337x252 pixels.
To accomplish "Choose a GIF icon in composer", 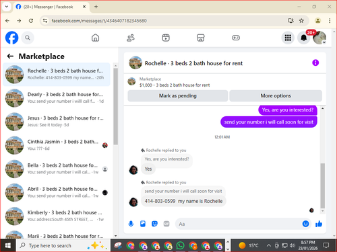I will coord(166,224).
